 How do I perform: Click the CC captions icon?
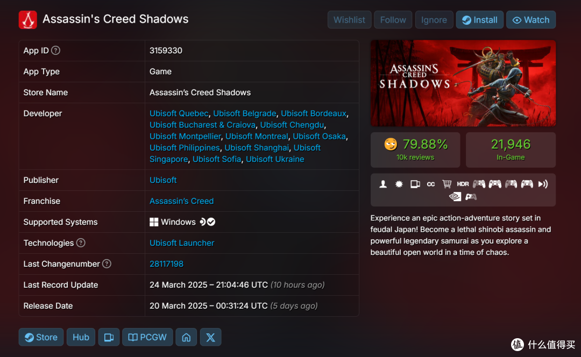click(x=431, y=184)
